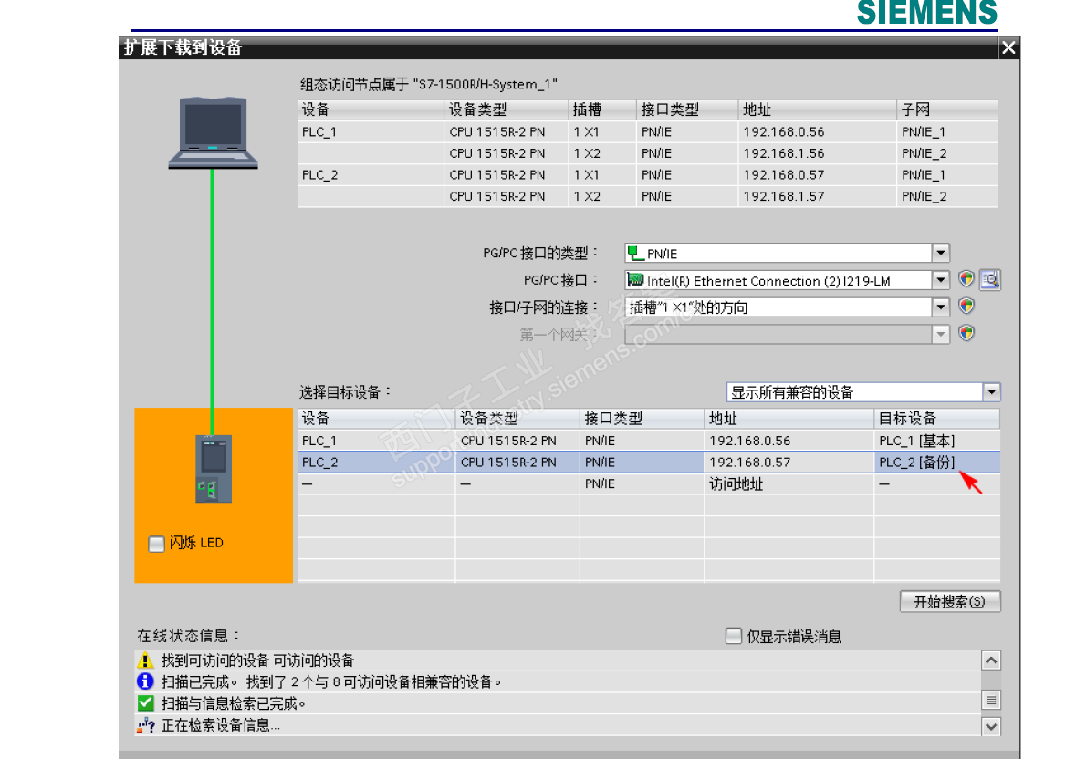Open the 第一个网关 dropdown arrow
The image size is (1076, 759).
(x=940, y=334)
